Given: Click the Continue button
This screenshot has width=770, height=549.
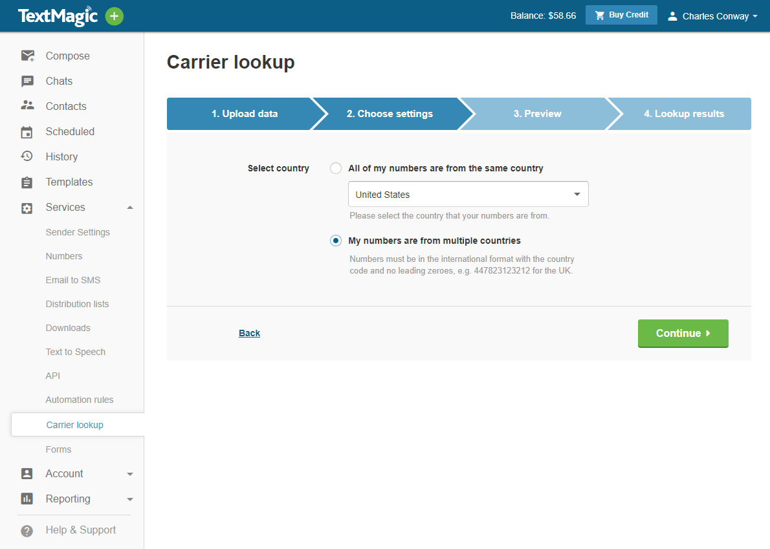Looking at the screenshot, I should 683,333.
